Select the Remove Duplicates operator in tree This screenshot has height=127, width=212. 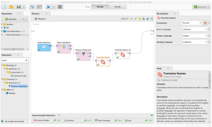click(18, 86)
